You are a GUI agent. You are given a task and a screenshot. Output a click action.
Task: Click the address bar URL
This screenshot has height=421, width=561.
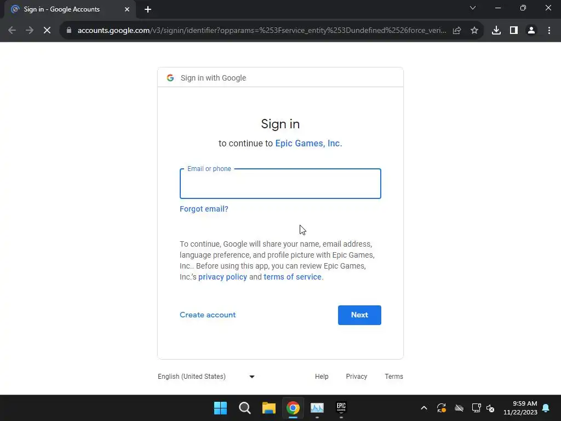(x=262, y=31)
